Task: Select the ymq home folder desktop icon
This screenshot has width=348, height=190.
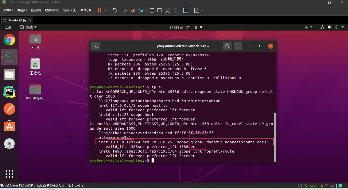Action: 35,41
